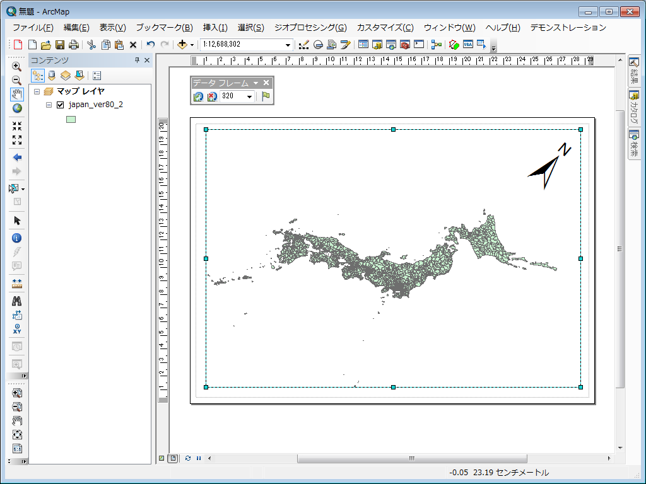The image size is (646, 484).
Task: Save the map document with the floppy disk icon
Action: 60,45
